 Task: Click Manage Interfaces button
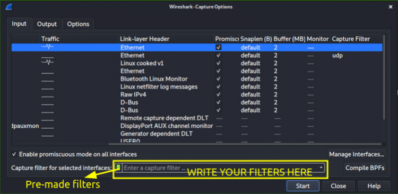[357, 154]
